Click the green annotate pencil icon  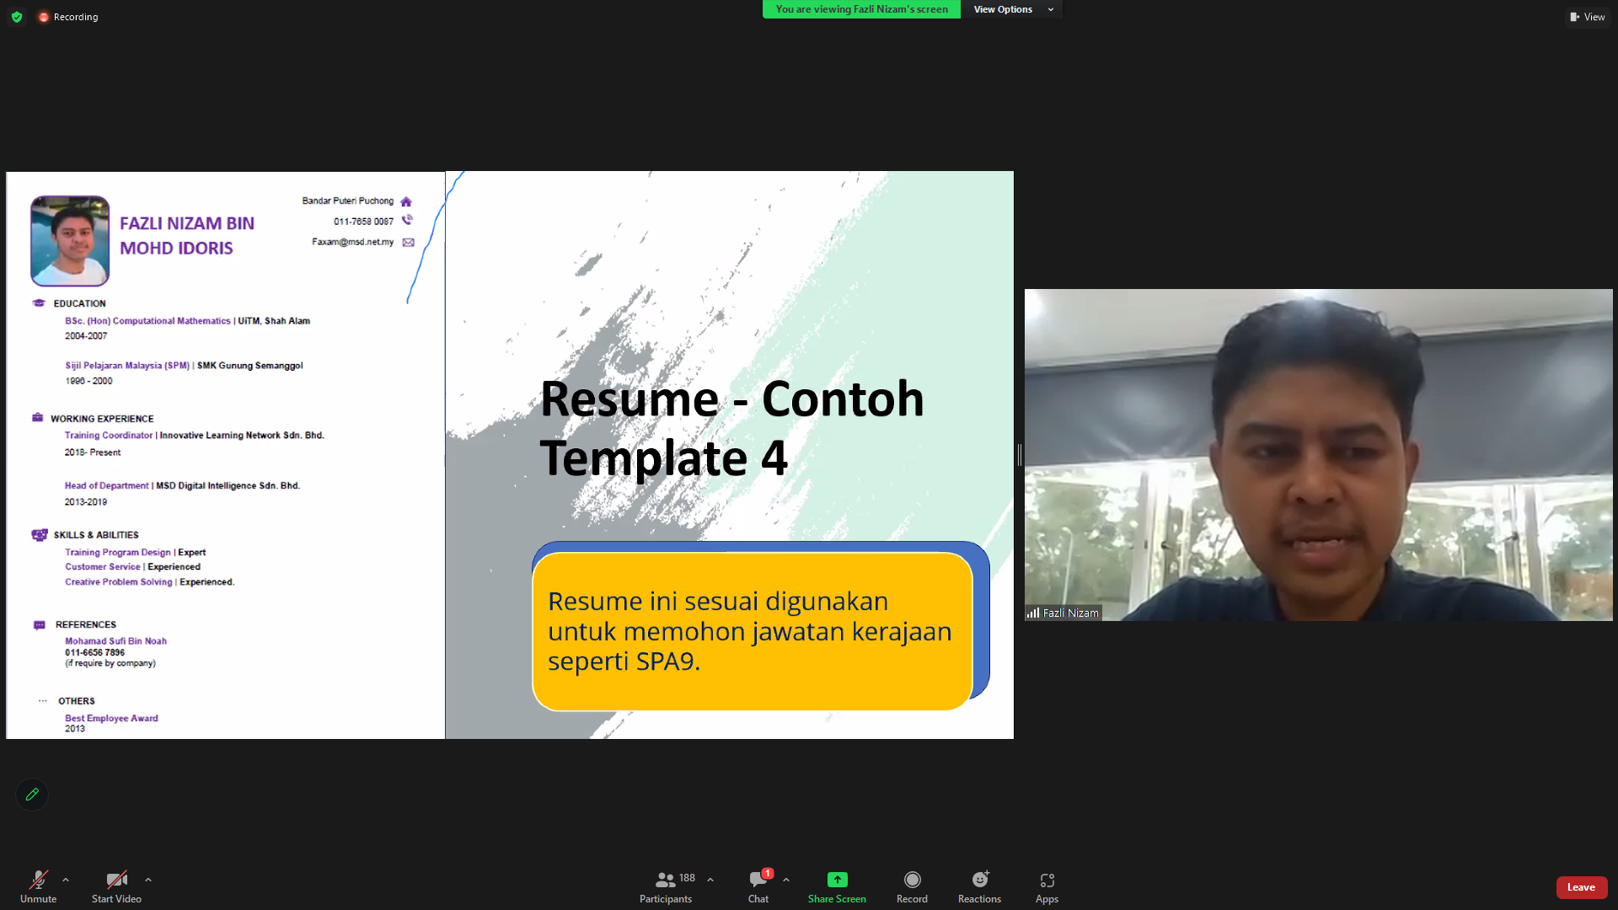point(32,795)
